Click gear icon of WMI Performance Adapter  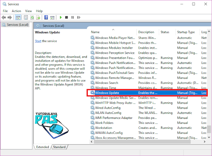click(92, 118)
